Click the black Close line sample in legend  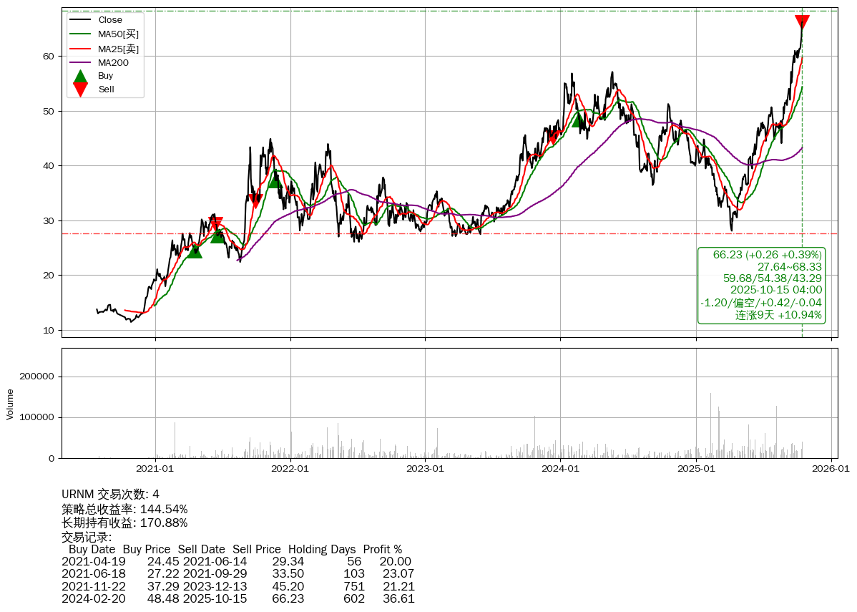pos(81,20)
